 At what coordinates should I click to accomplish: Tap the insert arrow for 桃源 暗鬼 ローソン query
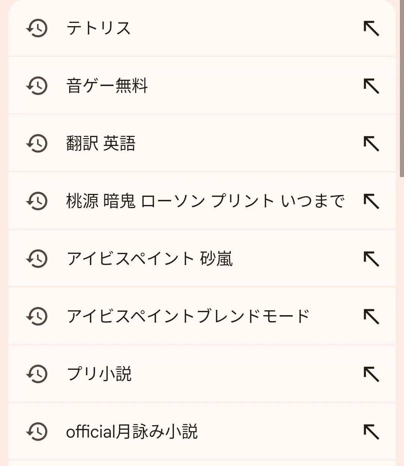[x=371, y=201]
